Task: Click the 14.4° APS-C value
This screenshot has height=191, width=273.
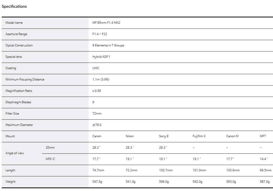Action: [x=263, y=159]
